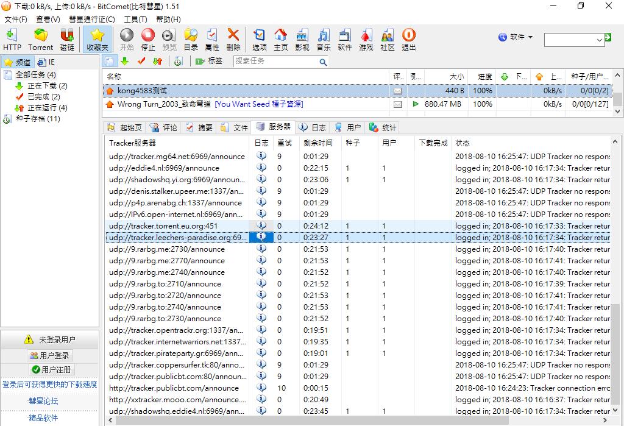
Task: Select 全部任务 (4) in the tree
Action: [x=35, y=74]
